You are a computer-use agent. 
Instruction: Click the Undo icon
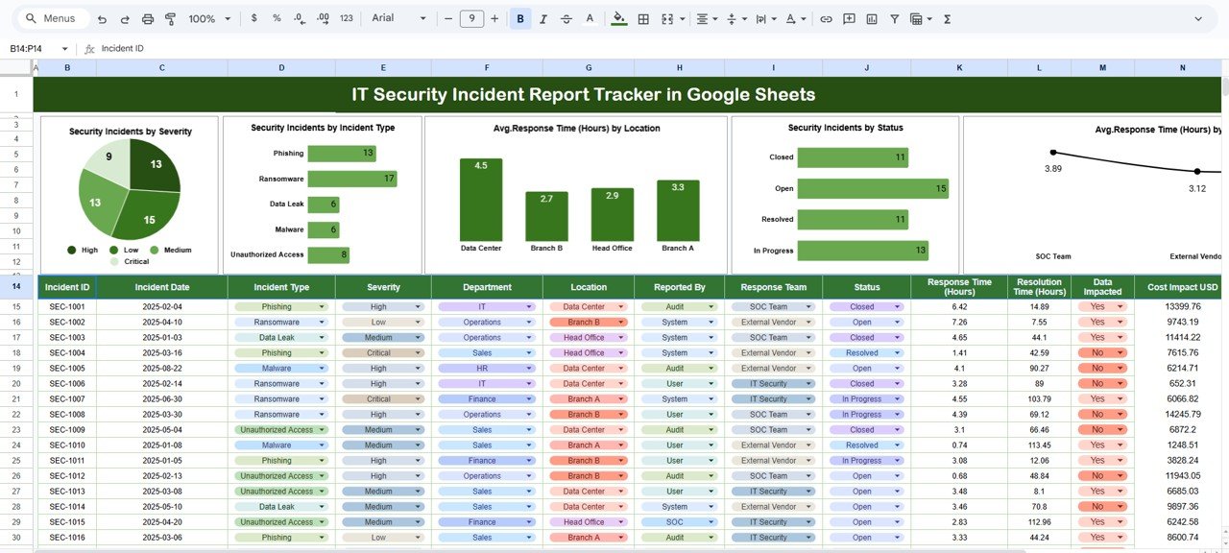[102, 18]
